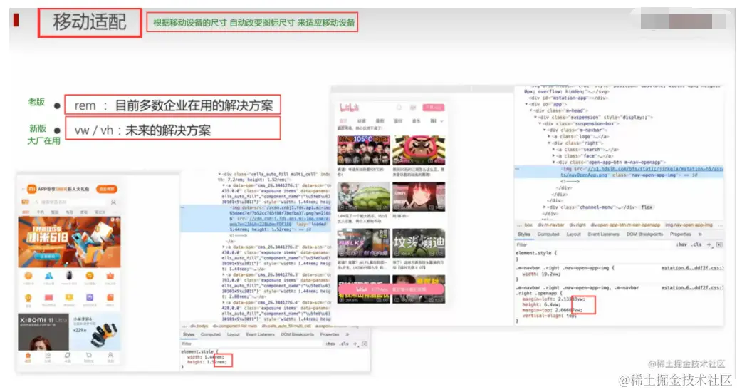The image size is (737, 392).
Task: Open Event Listeners tab in right DevTools
Action: [604, 234]
